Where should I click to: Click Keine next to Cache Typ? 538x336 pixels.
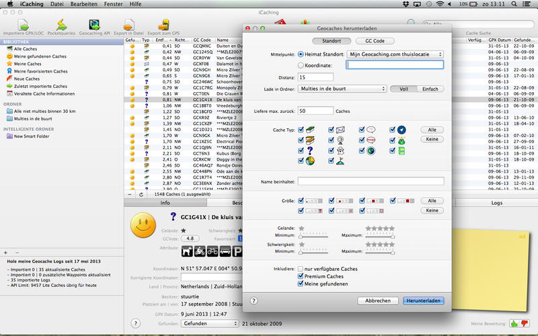click(432, 139)
